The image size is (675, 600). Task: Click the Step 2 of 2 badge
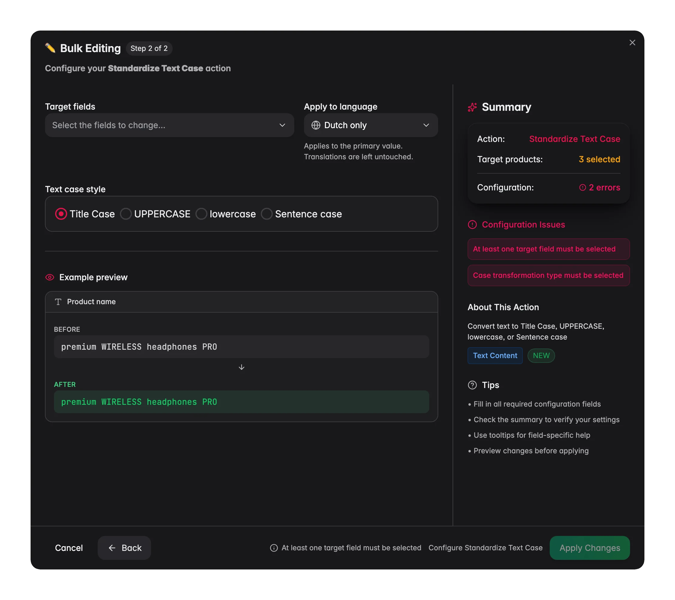[149, 49]
